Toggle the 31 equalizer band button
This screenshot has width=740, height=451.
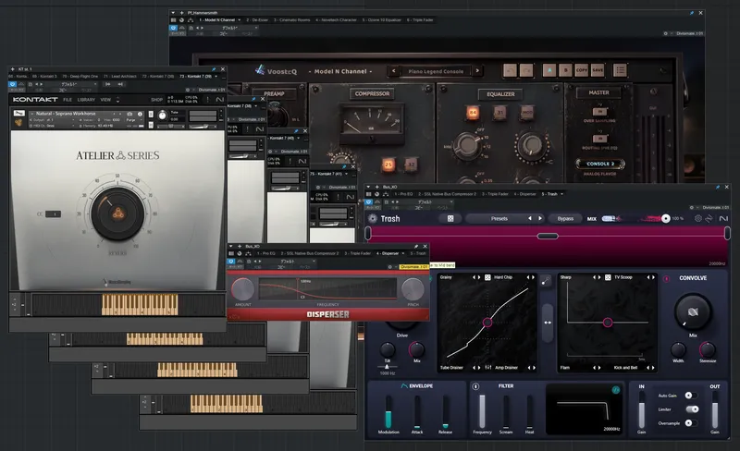(499, 112)
